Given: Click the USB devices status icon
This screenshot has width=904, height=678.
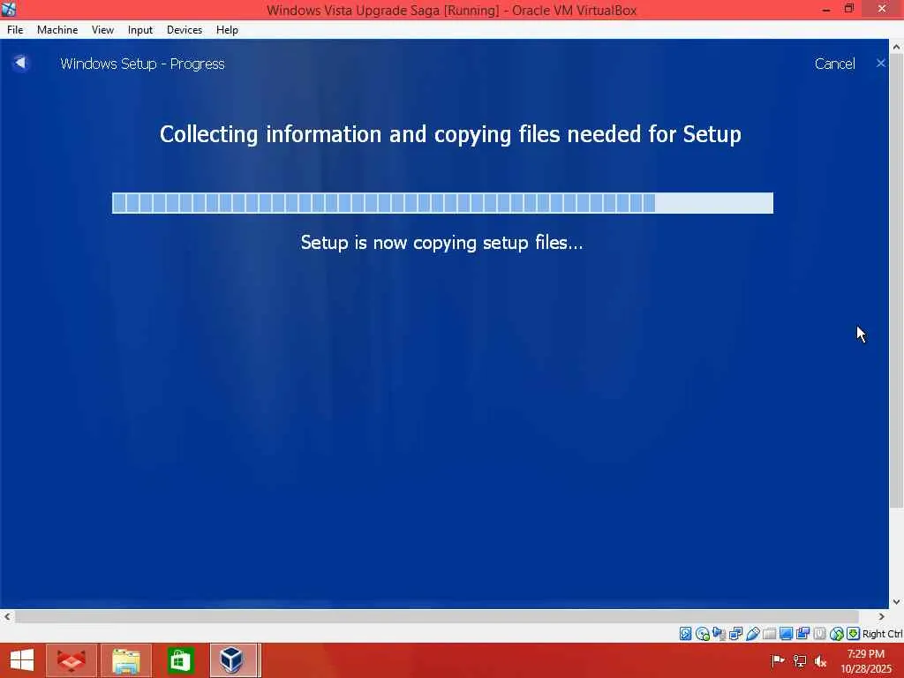Looking at the screenshot, I should pos(752,634).
